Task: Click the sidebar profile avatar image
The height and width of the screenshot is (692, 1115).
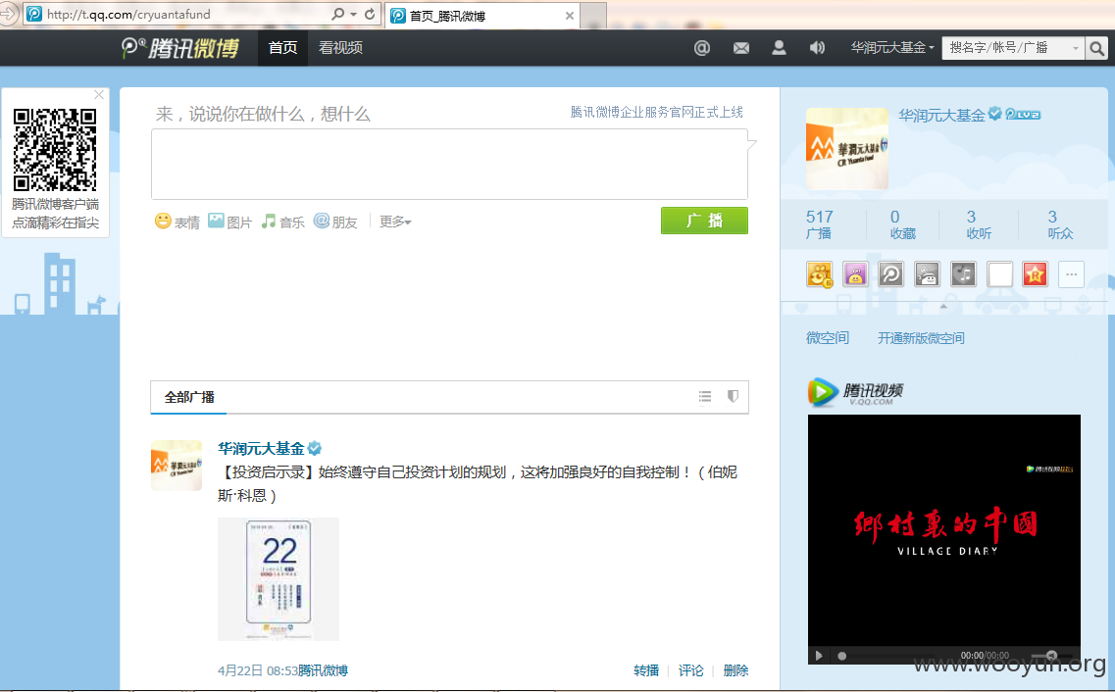Action: pyautogui.click(x=847, y=148)
